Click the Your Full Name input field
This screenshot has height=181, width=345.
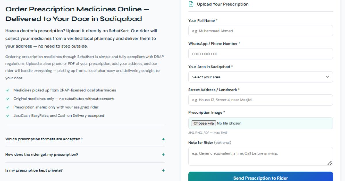click(260, 31)
